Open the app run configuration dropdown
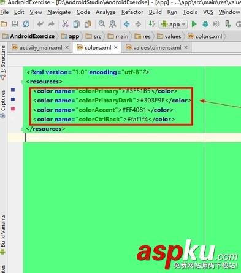Screen dimensions: 241x273 173,25
